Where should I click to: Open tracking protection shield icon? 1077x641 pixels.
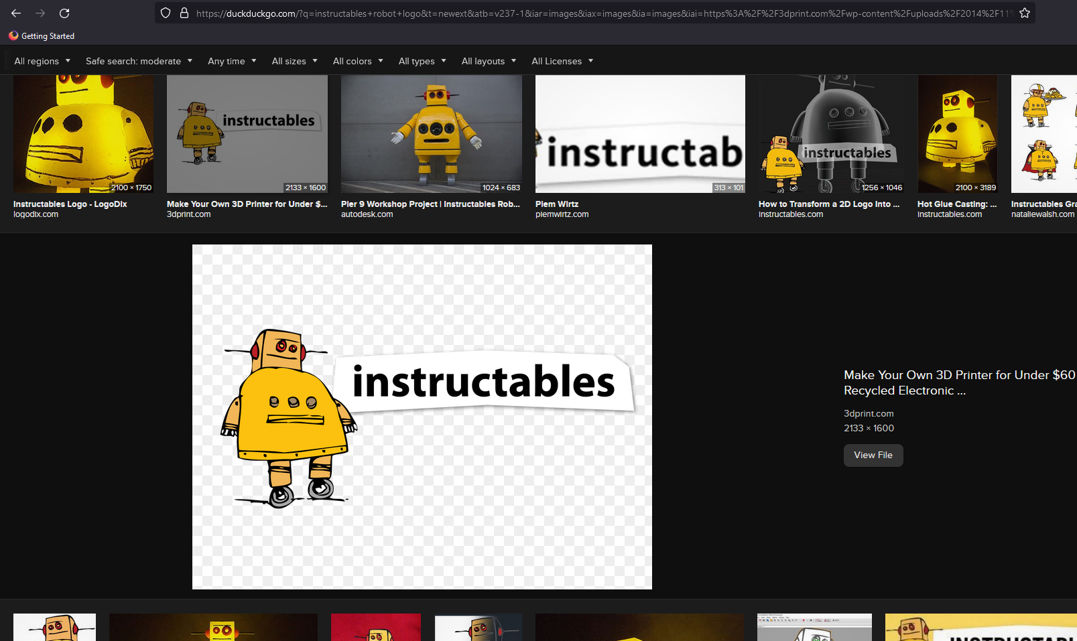(x=166, y=13)
